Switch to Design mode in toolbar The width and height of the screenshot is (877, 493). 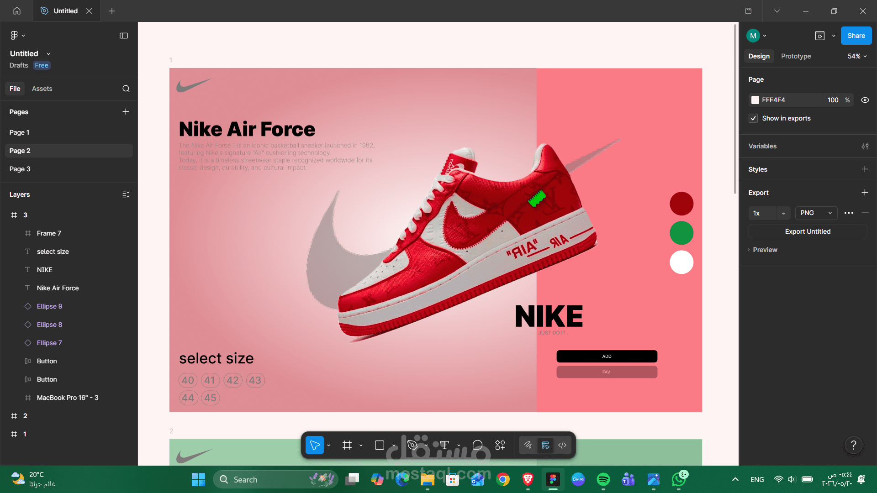545,445
